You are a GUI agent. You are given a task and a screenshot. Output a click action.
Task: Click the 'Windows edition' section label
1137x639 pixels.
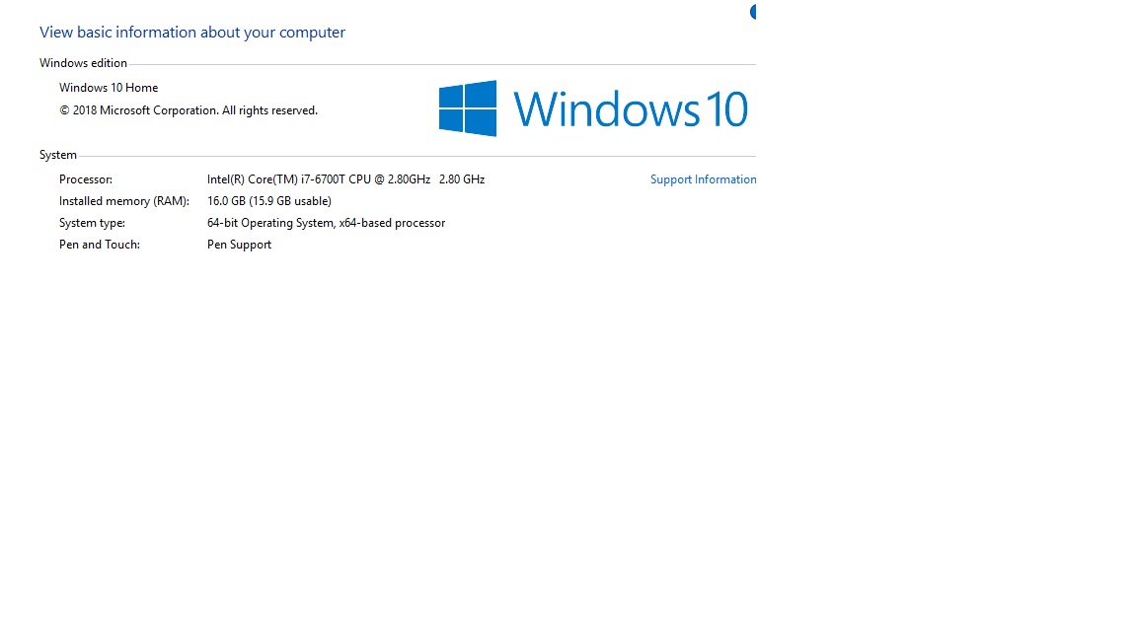click(x=83, y=63)
